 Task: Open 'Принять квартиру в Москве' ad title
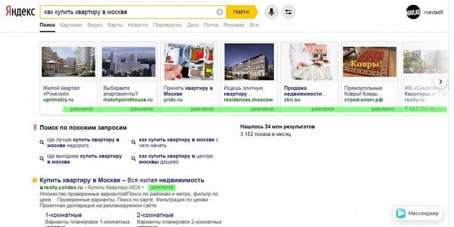pyautogui.click(x=188, y=91)
